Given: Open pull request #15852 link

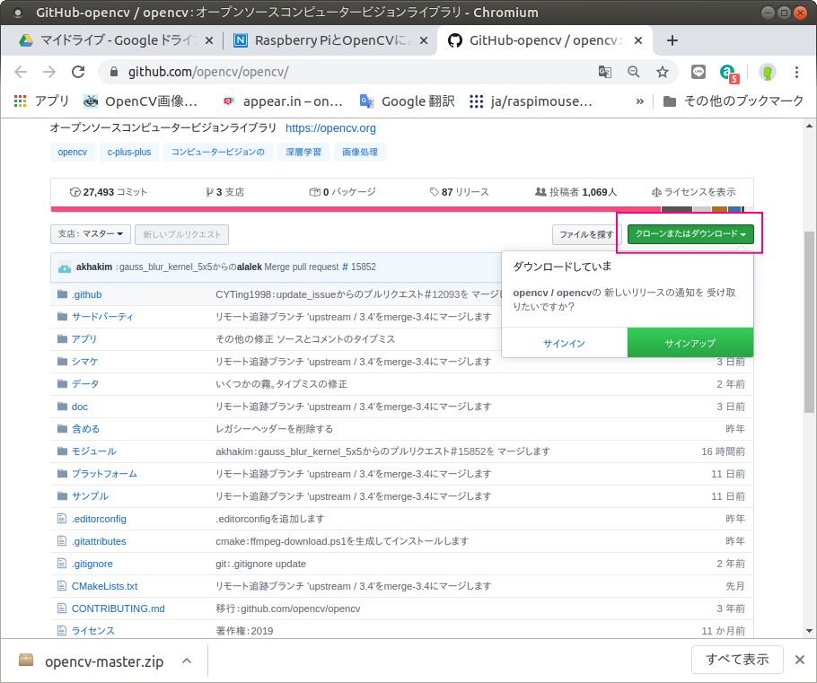Looking at the screenshot, I should 358,267.
